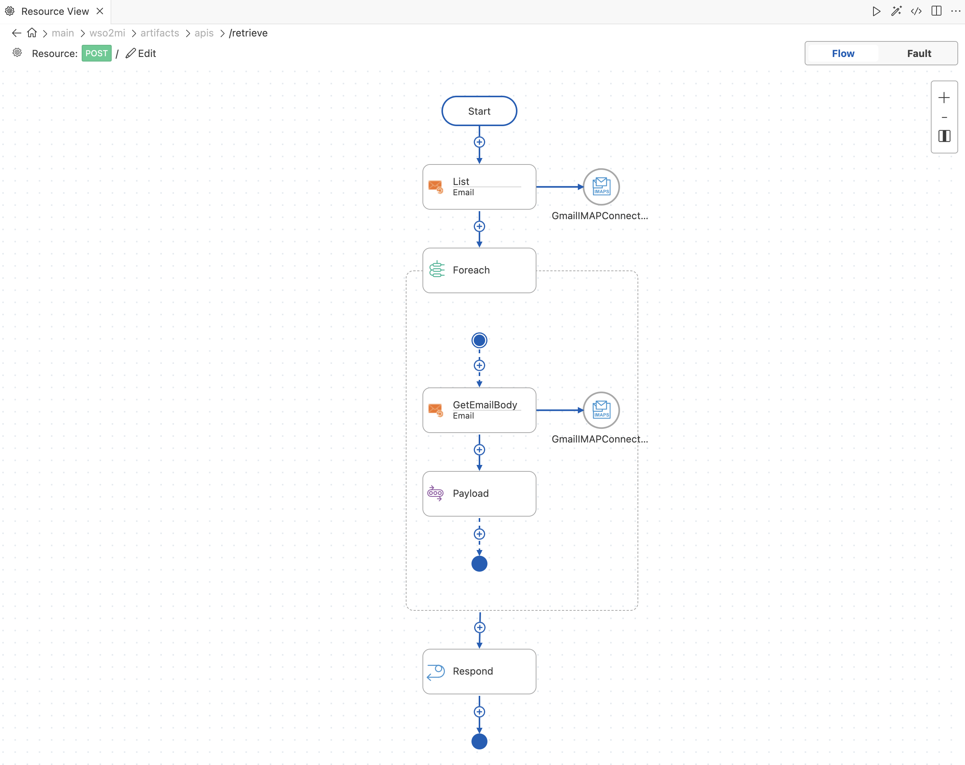Navigate to main breadcrumb
Screen dimensions: 965x765
coord(63,33)
